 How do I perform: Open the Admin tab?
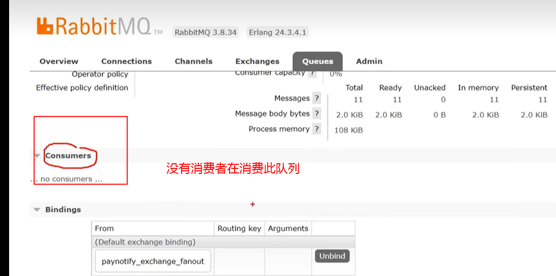pyautogui.click(x=369, y=62)
